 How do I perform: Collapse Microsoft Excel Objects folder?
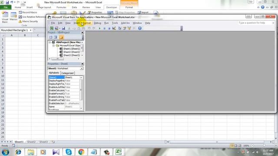click(x=53, y=45)
